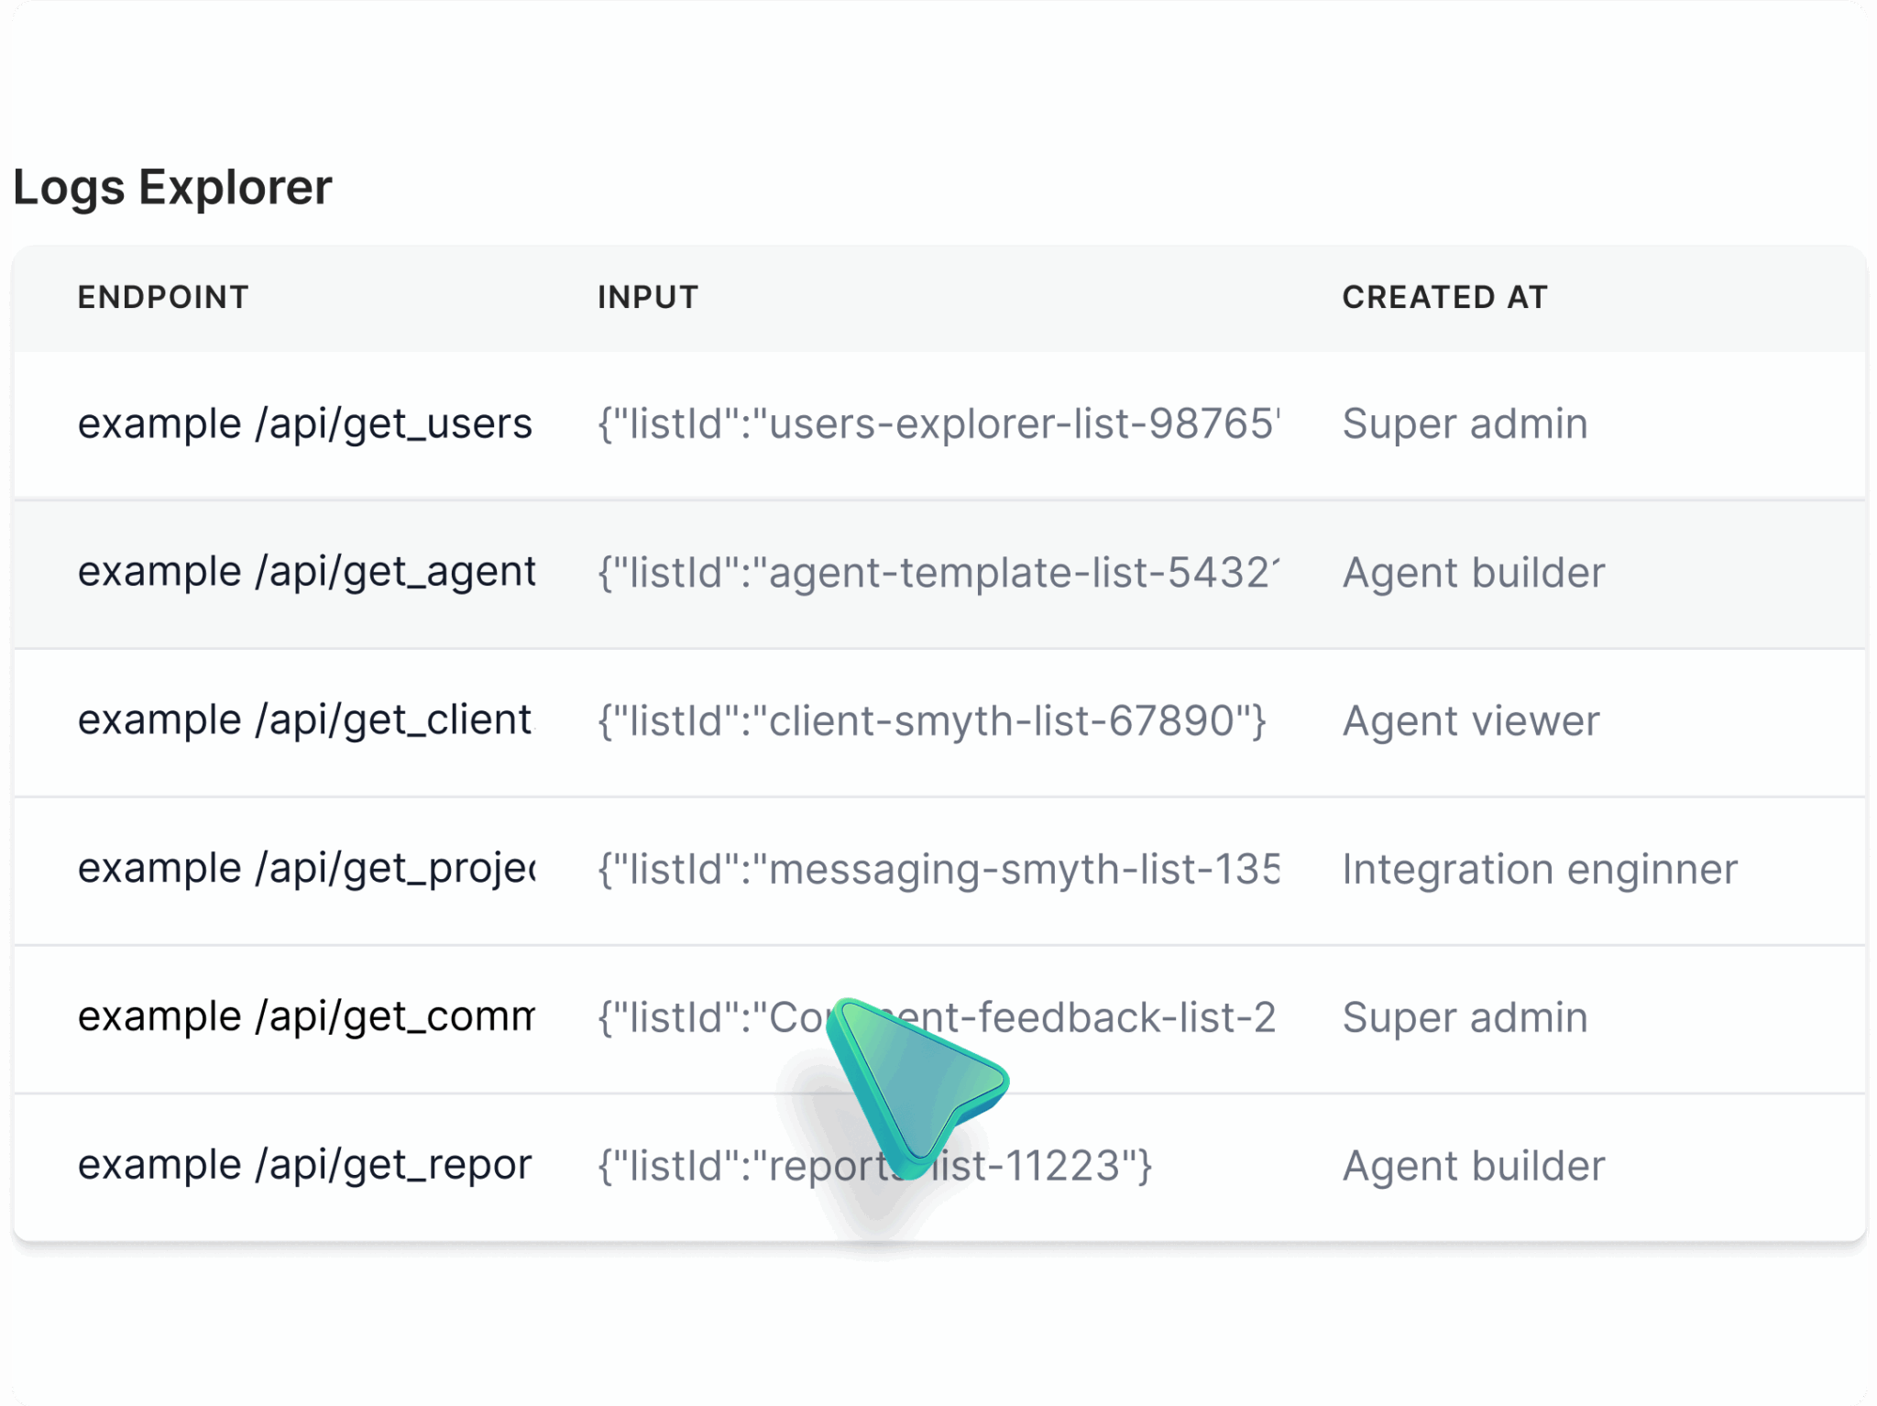Open the /api/get_repor endpoint entry
The height and width of the screenshot is (1406, 1877).
[x=304, y=1166]
